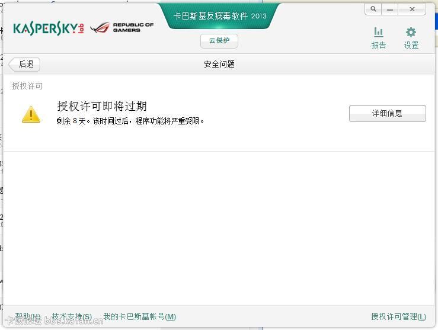Viewport: 438px width, 330px height.
Task: Open the Reports (报告) bar chart icon
Action: pos(379,33)
